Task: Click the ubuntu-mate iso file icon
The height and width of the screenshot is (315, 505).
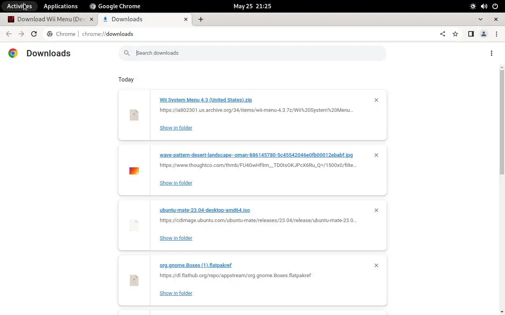Action: [x=134, y=225]
